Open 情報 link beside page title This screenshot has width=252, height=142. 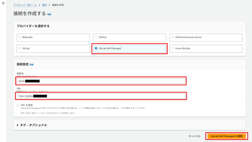49,14
